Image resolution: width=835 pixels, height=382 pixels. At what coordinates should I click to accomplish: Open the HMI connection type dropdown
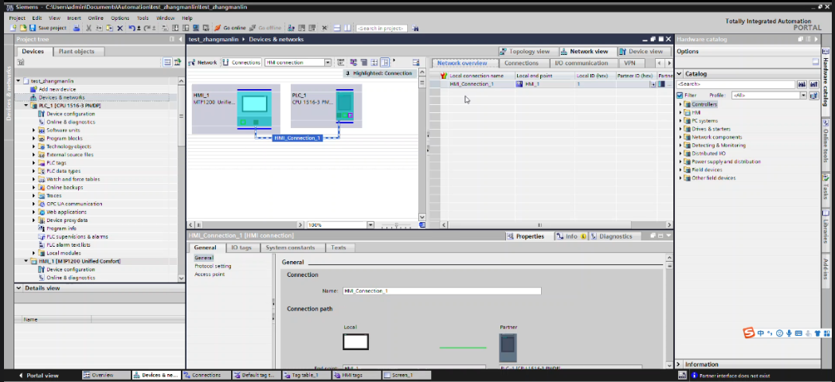327,62
